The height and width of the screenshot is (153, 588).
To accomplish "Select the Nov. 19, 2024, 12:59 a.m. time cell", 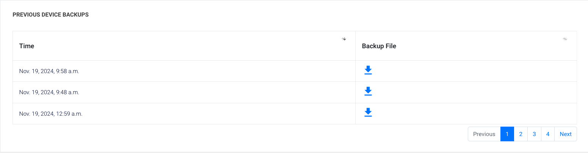I will (51, 113).
